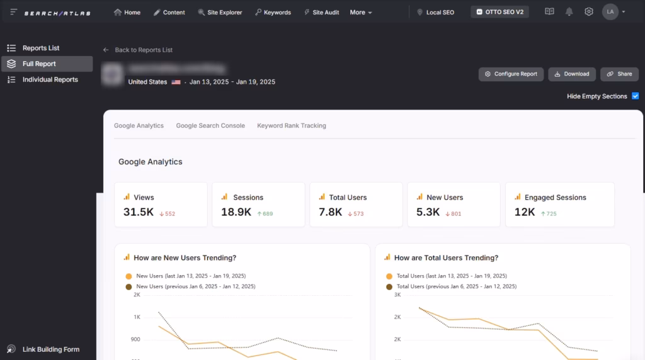This screenshot has width=645, height=360.
Task: Expand the More navigation dropdown
Action: tap(361, 13)
